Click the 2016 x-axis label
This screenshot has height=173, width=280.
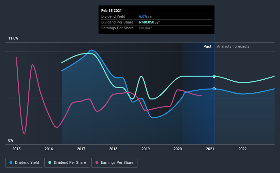(49, 149)
